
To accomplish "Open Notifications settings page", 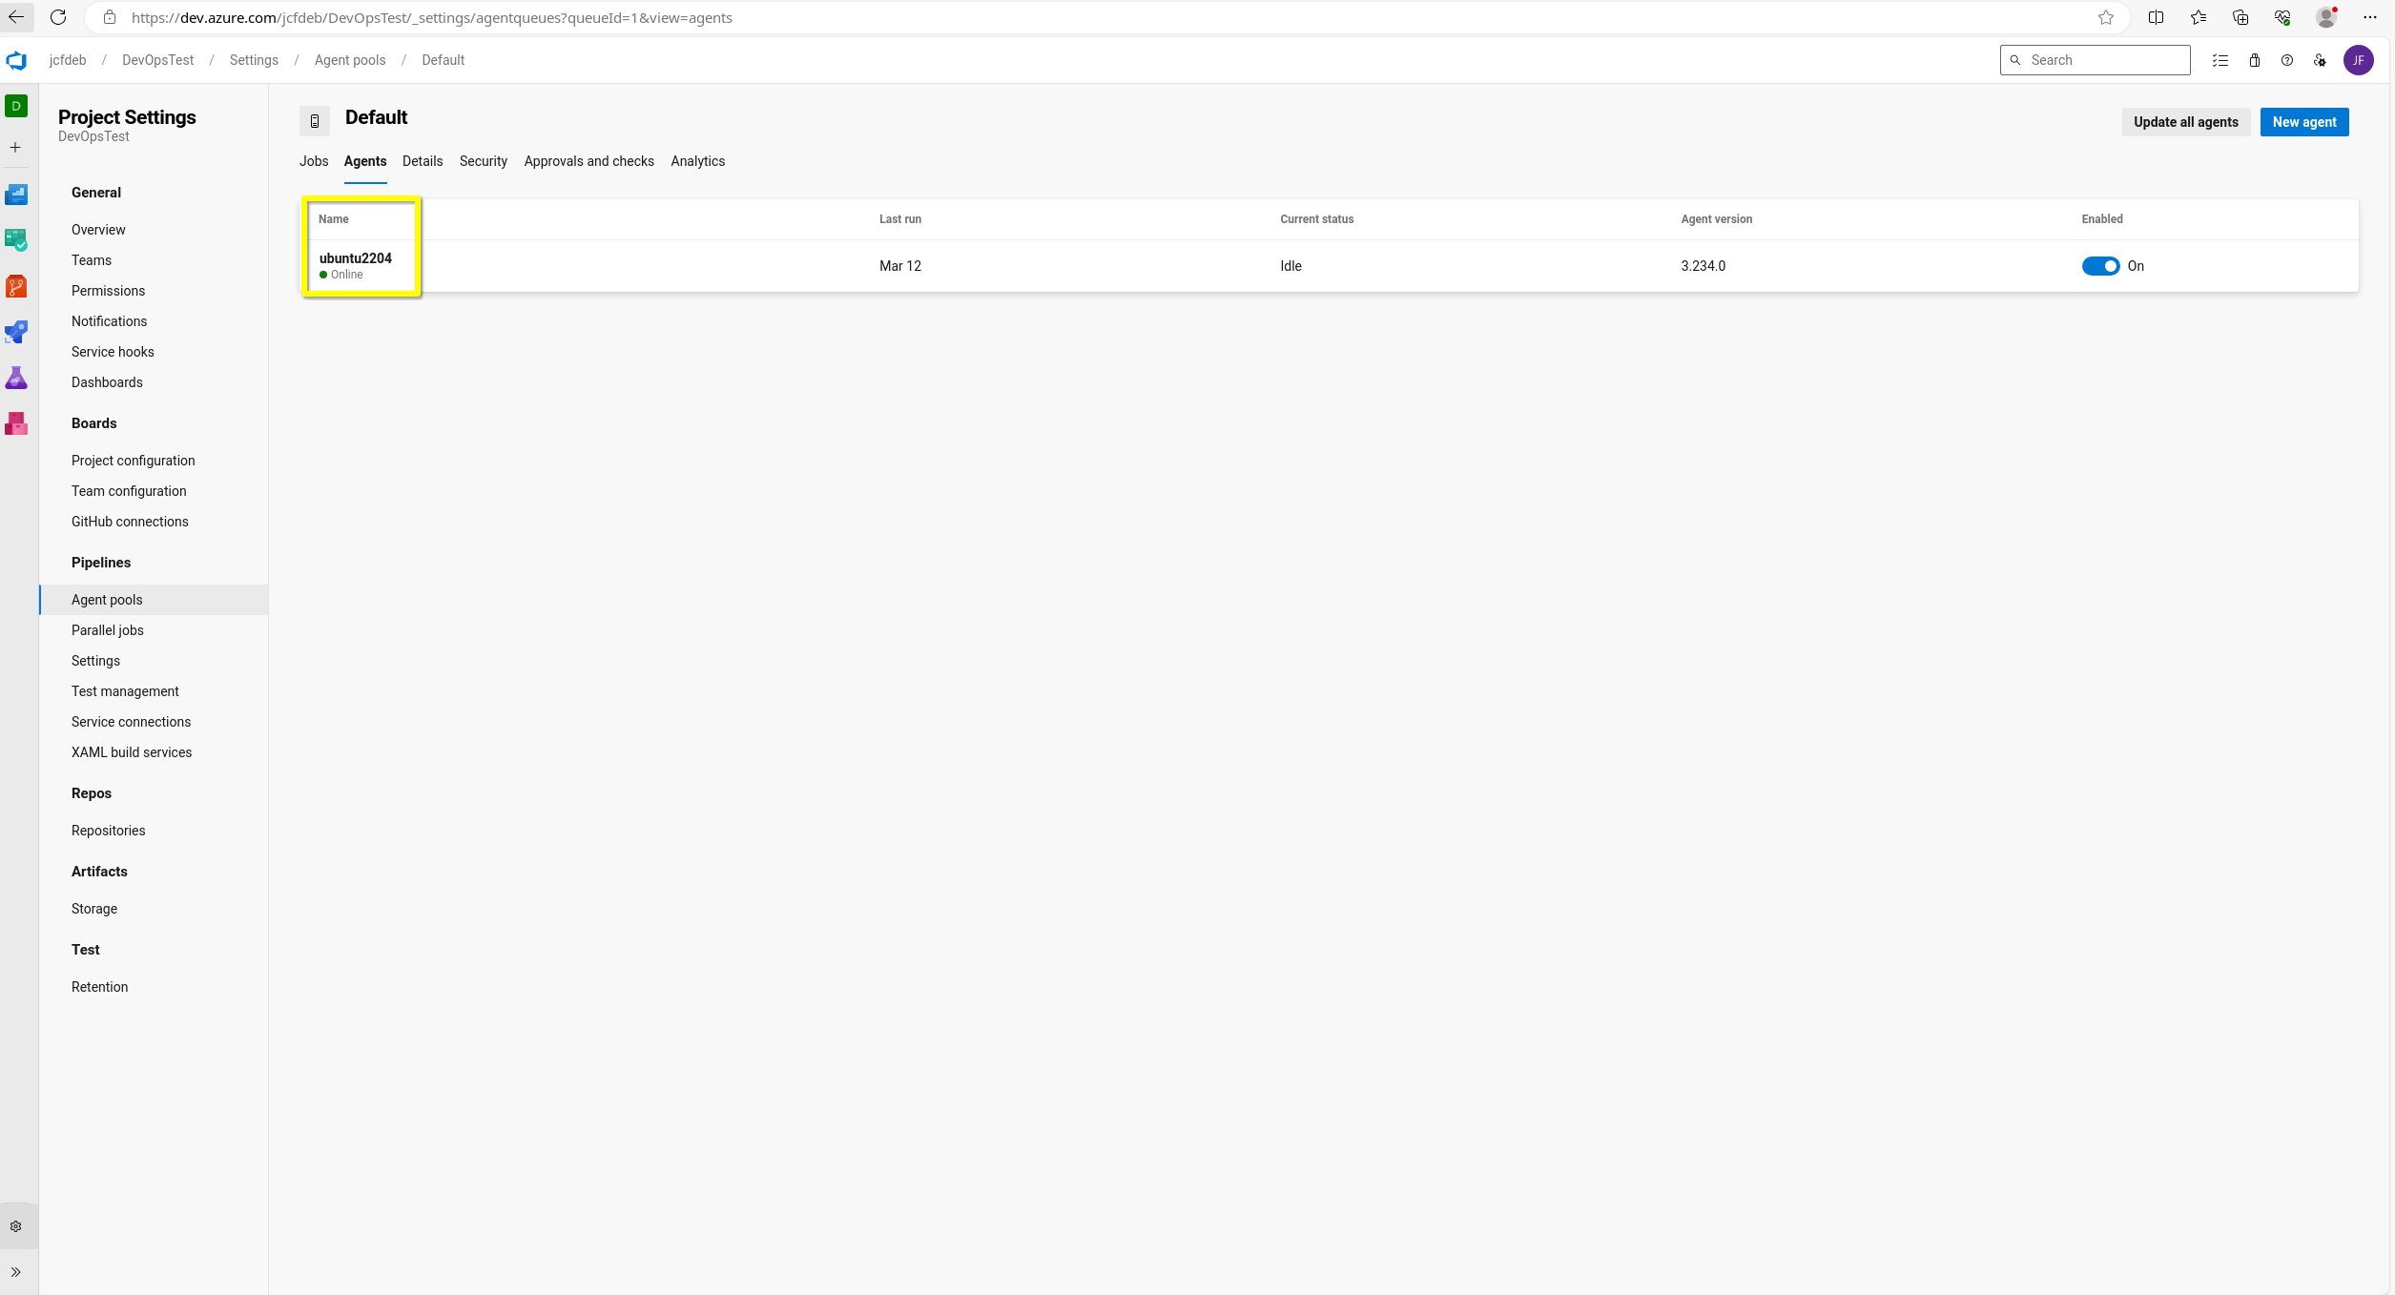I will [x=110, y=321].
